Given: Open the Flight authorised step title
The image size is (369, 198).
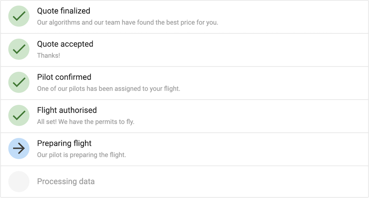Looking at the screenshot, I should pos(67,110).
